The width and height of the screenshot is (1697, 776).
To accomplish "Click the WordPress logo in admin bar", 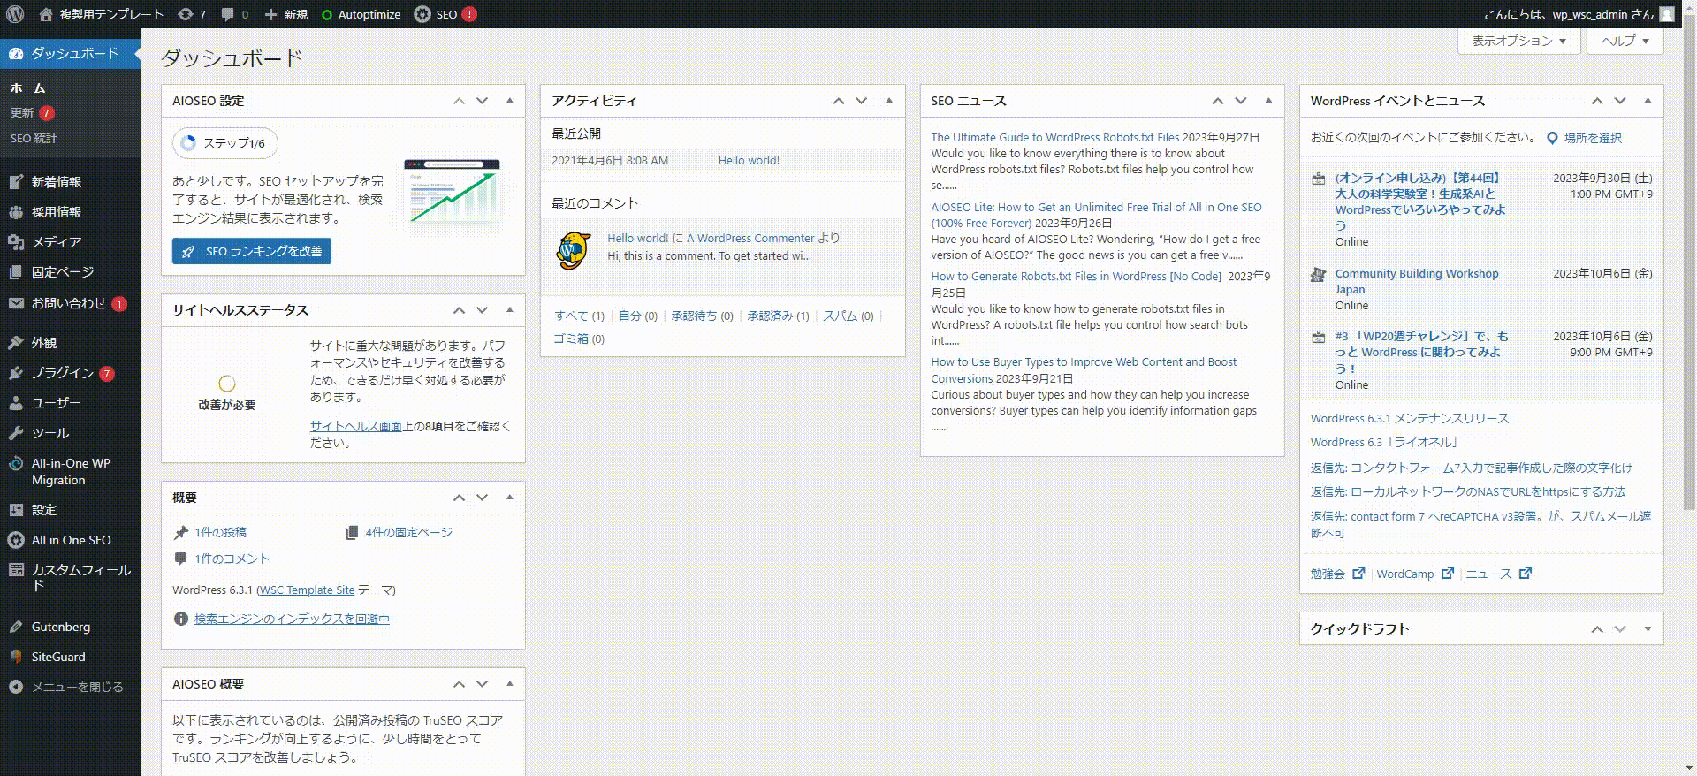I will coord(15,14).
